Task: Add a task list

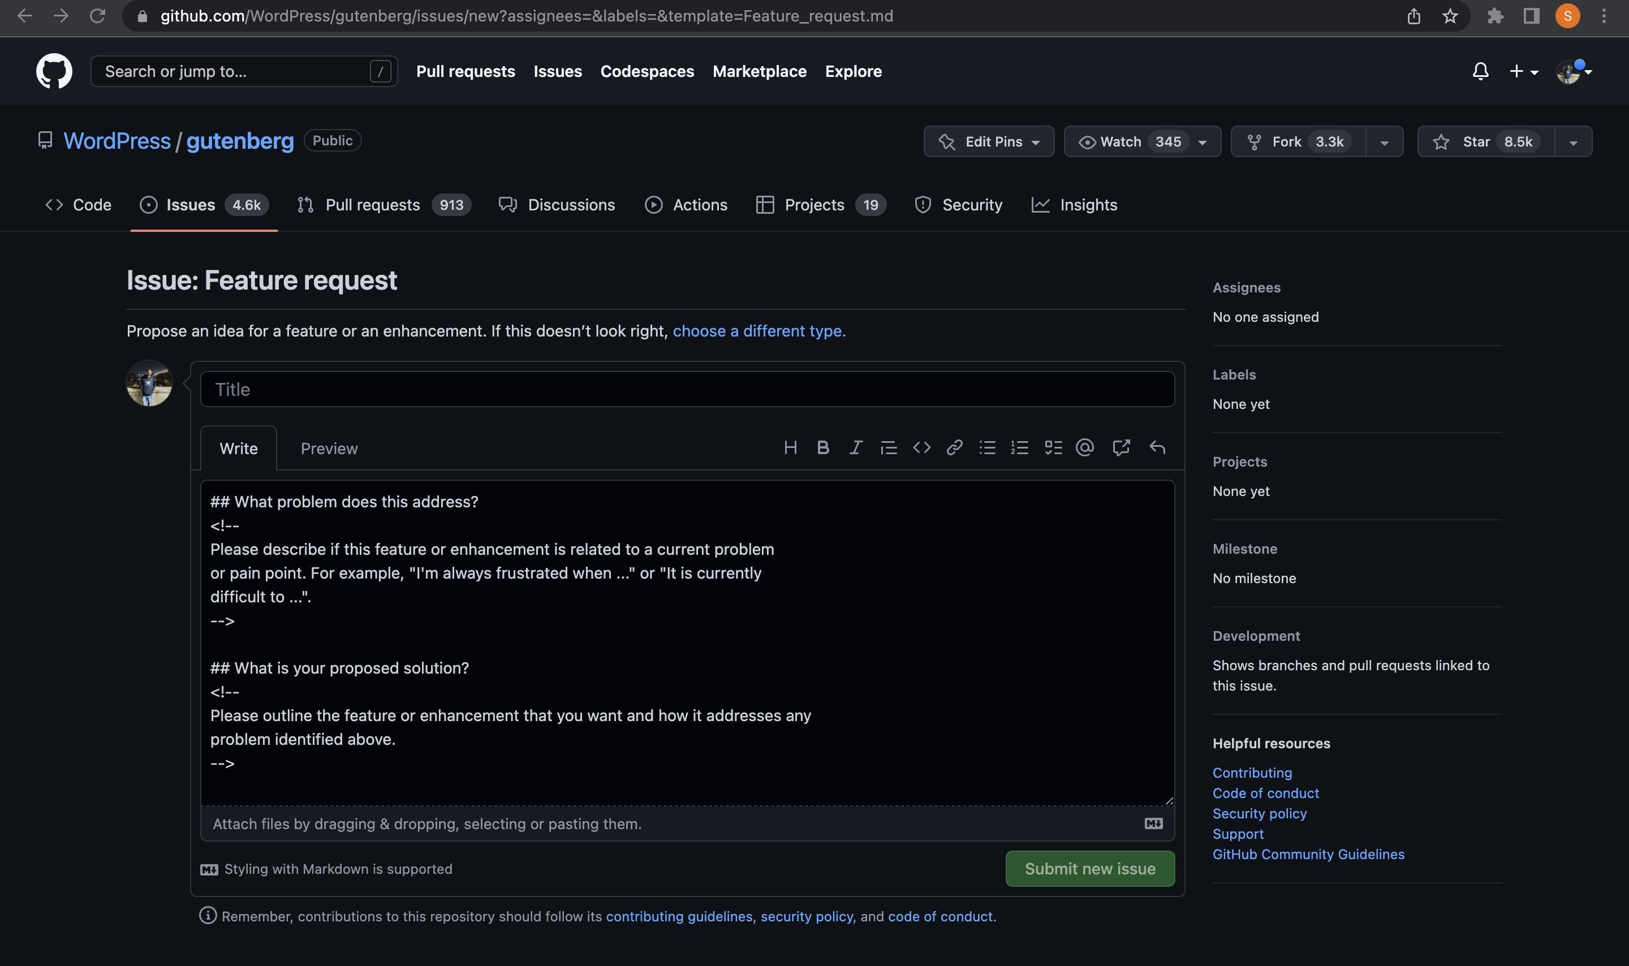Action: coord(1053,447)
